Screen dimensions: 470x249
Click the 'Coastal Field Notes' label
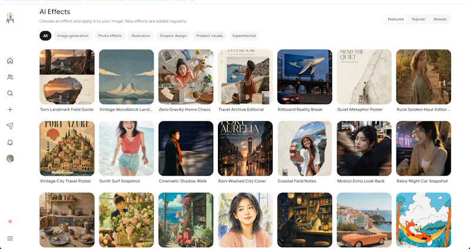pos(297,181)
